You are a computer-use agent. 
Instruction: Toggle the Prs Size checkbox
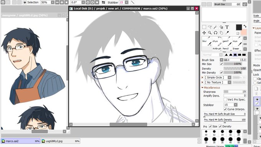click(x=210, y=127)
